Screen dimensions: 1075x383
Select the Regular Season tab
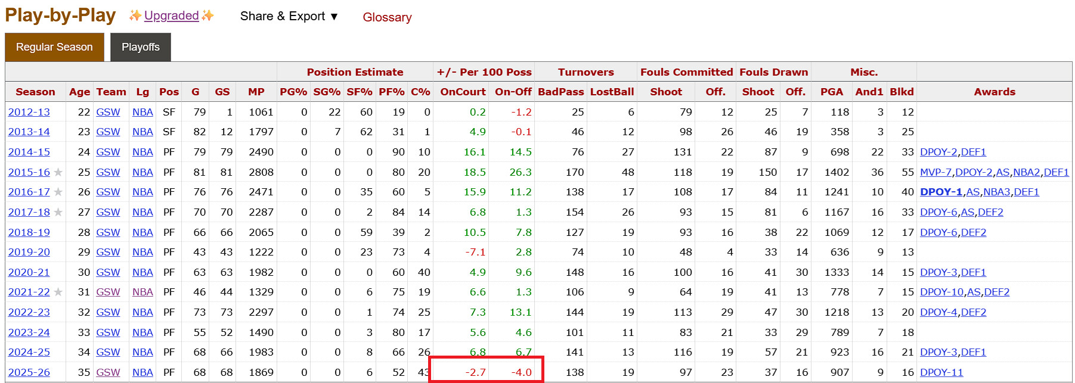54,47
